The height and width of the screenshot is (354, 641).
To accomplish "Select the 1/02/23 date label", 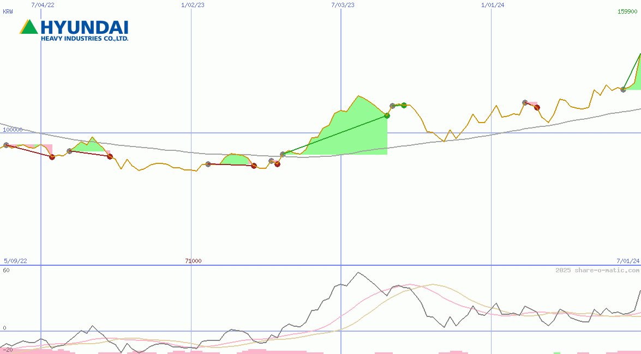I will [193, 5].
